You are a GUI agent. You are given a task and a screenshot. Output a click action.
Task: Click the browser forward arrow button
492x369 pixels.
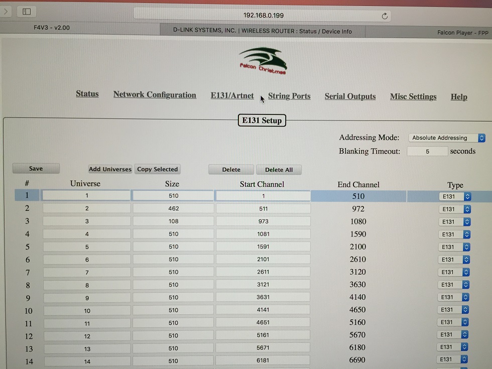[x=6, y=11]
